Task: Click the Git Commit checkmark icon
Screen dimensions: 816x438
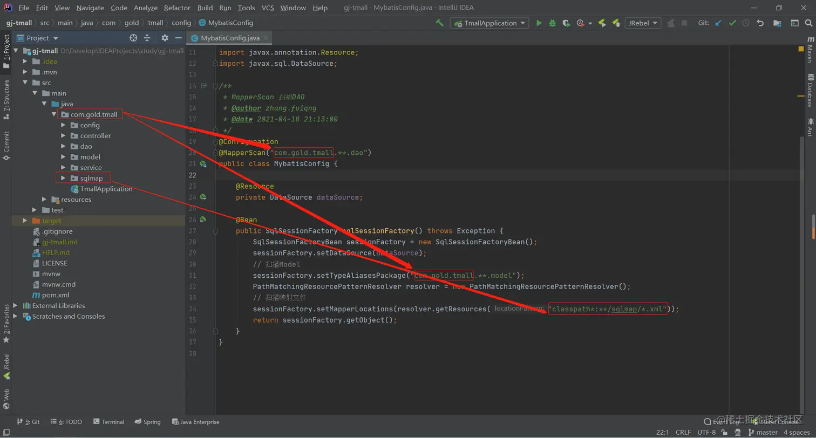Action: [732, 23]
